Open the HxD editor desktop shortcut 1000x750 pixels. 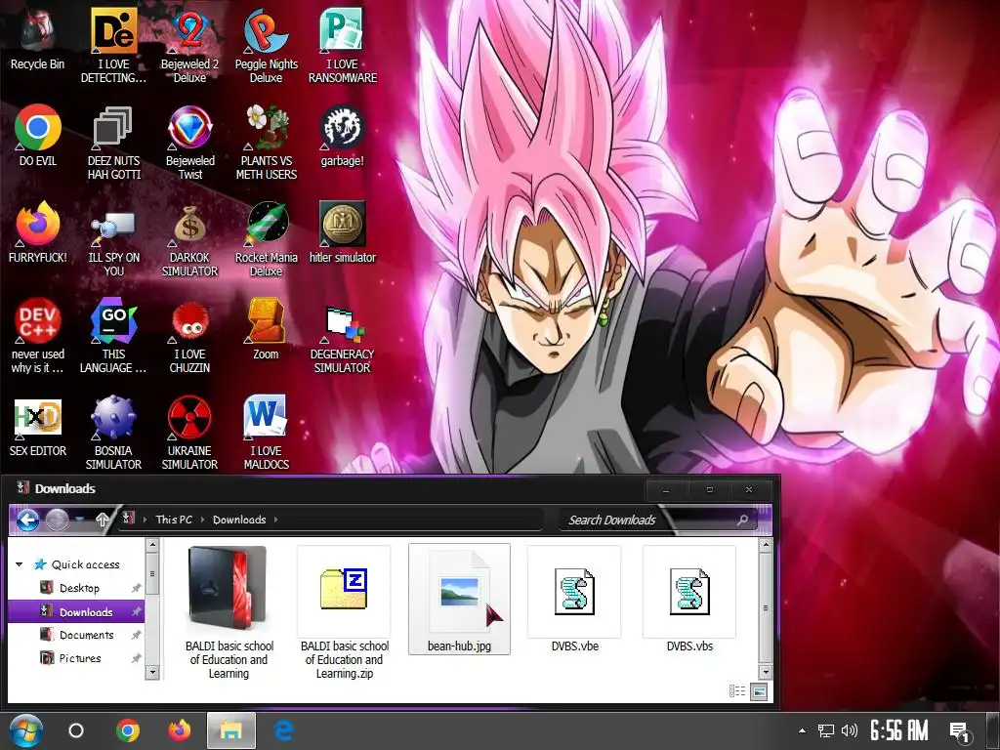[38, 427]
